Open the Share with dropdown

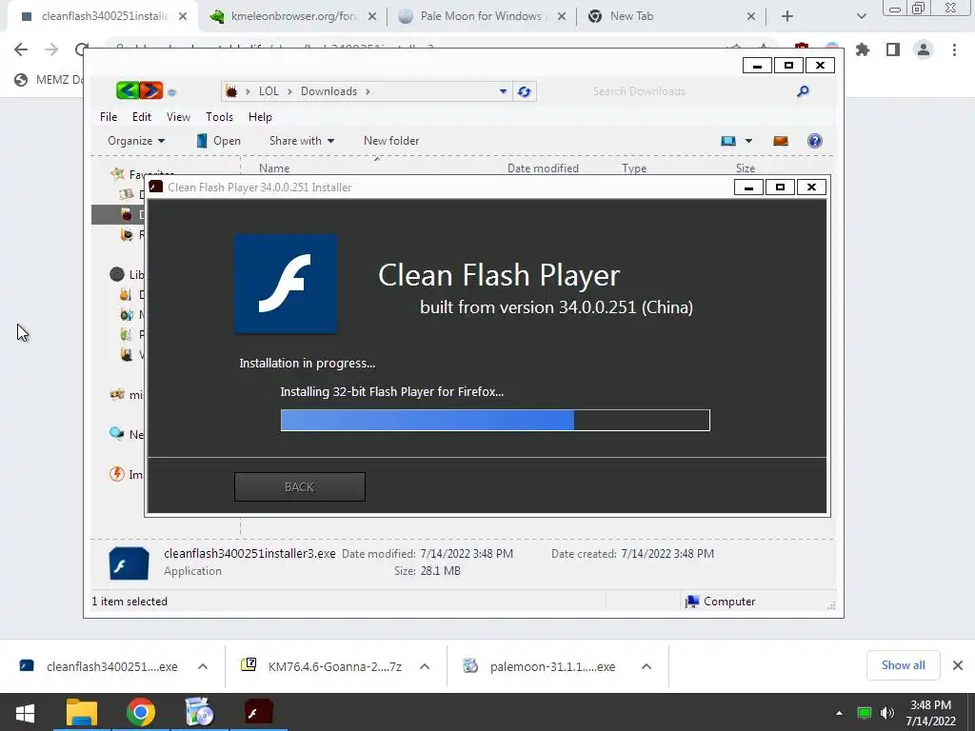(302, 141)
